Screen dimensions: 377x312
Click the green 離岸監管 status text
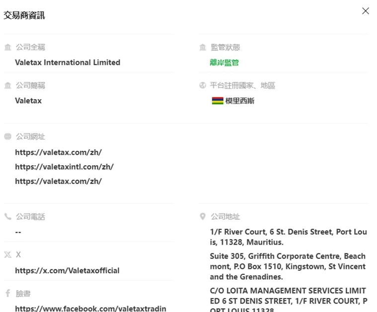tap(224, 62)
